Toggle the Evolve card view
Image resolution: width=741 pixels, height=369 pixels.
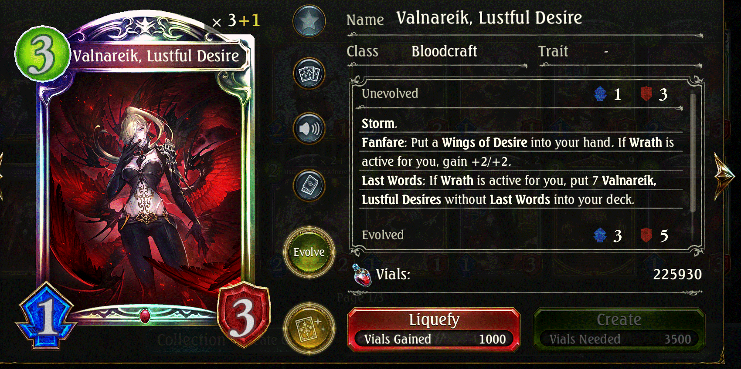(x=309, y=252)
